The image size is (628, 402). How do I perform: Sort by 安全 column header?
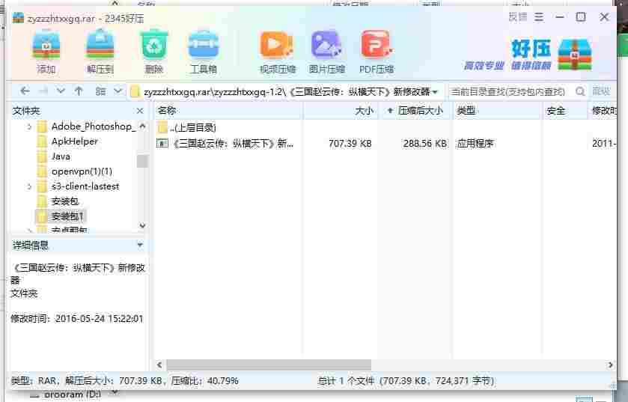point(564,111)
